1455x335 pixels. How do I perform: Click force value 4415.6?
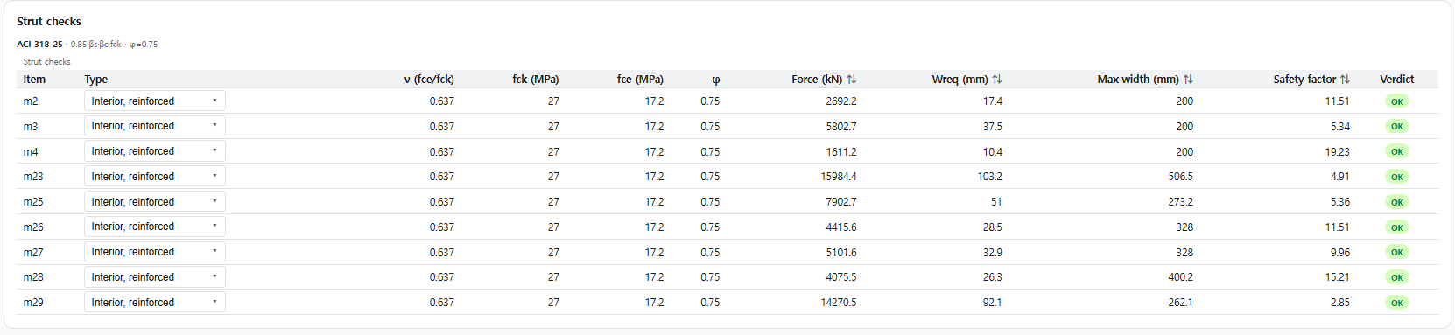coord(841,227)
